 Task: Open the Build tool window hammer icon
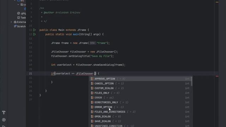click(4, 113)
